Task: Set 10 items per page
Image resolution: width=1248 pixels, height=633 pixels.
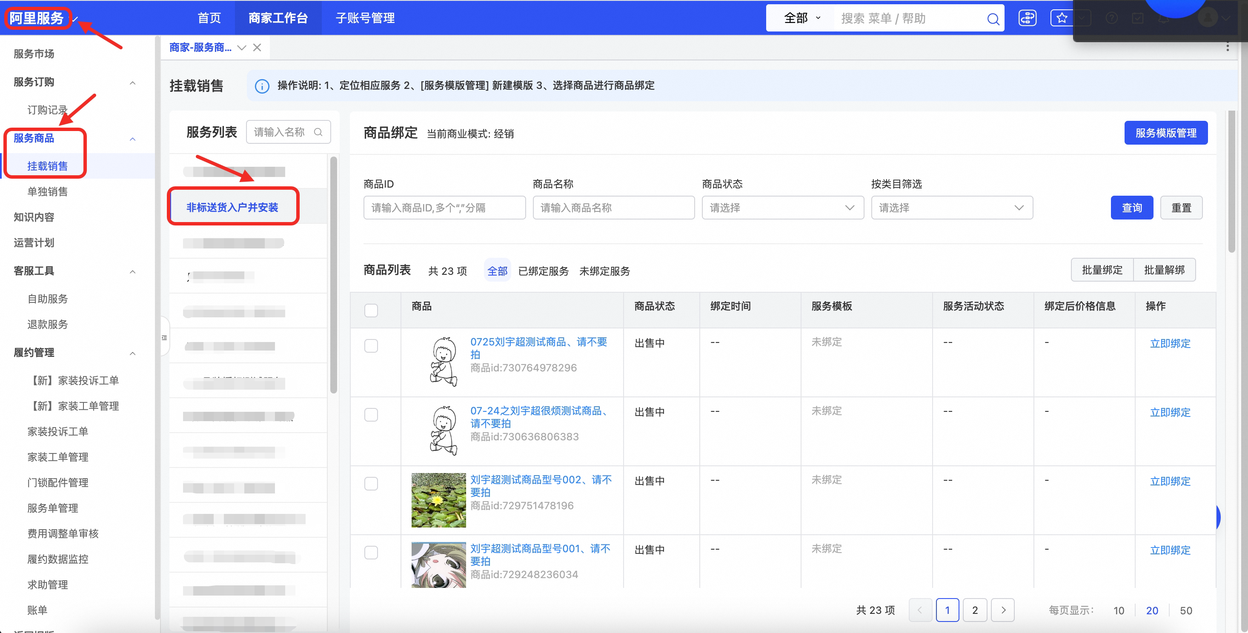Action: (1119, 611)
